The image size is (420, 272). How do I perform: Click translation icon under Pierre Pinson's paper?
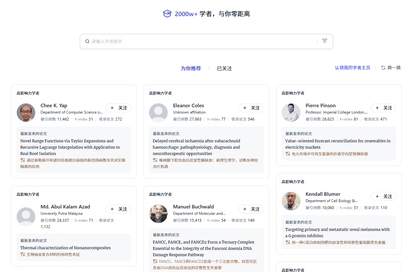(x=288, y=154)
